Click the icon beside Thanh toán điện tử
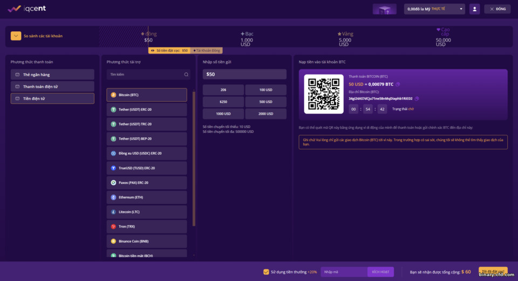Image resolution: width=518 pixels, height=281 pixels. pos(17,86)
